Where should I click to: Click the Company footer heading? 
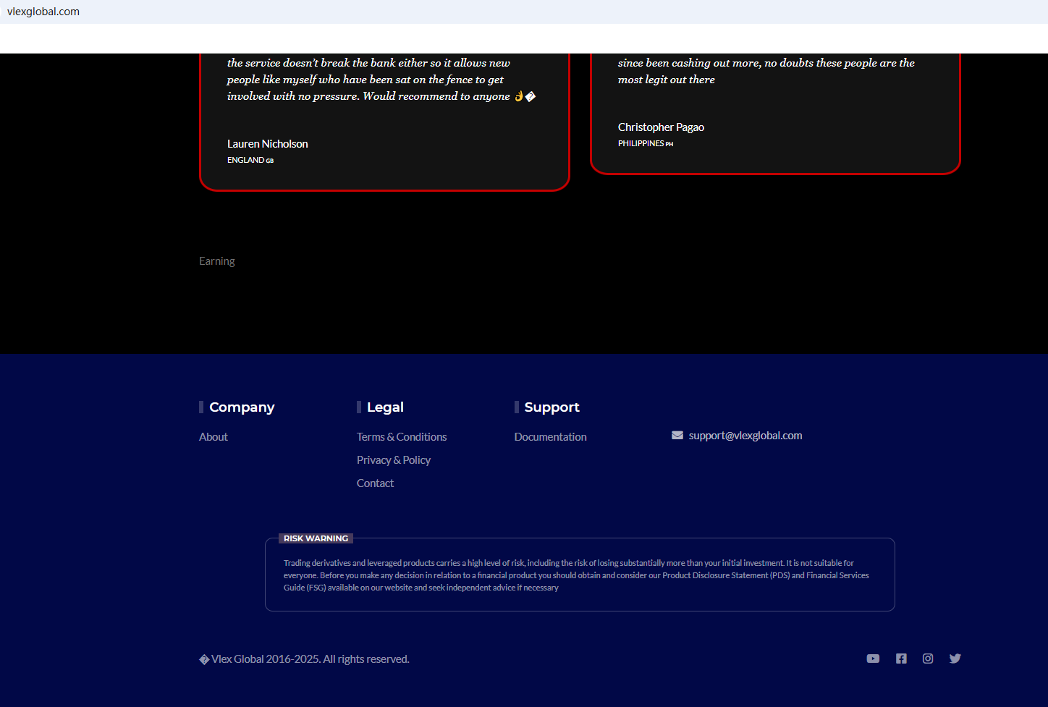coord(242,407)
